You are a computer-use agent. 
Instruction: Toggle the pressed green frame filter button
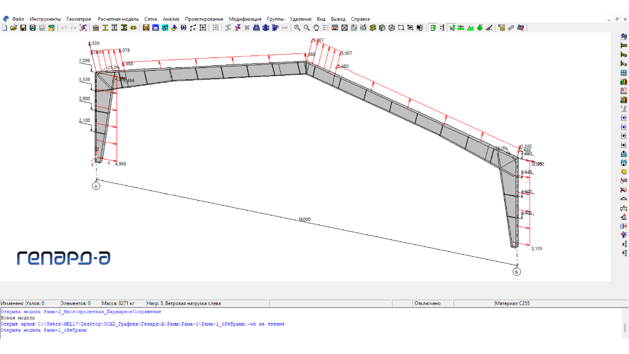(x=433, y=28)
